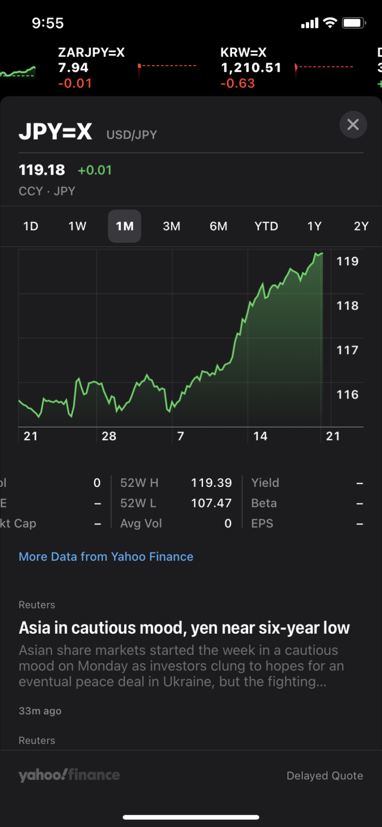Viewport: 382px width, 827px height.
Task: Tap the Yahoo Finance logo
Action: click(69, 775)
